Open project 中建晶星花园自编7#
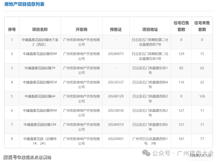Screen dimensions: 221x162 tap(40, 68)
